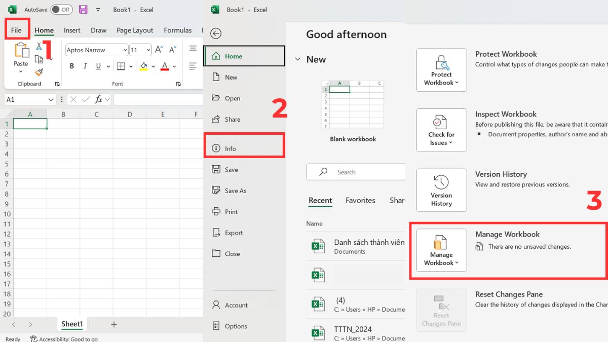Open recent file TTTN_2024
Image resolution: width=608 pixels, height=342 pixels.
(x=356, y=333)
